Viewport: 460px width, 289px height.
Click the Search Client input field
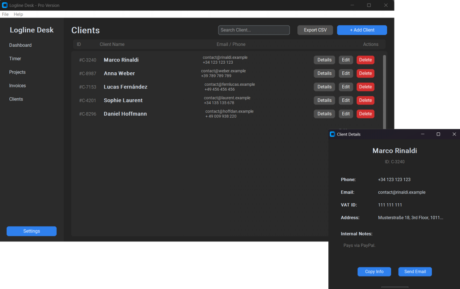(254, 30)
